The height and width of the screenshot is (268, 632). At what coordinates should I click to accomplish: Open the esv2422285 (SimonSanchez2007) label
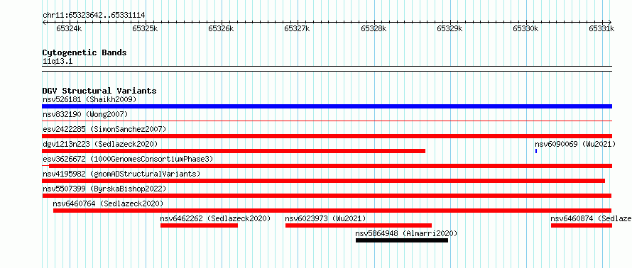click(x=104, y=129)
